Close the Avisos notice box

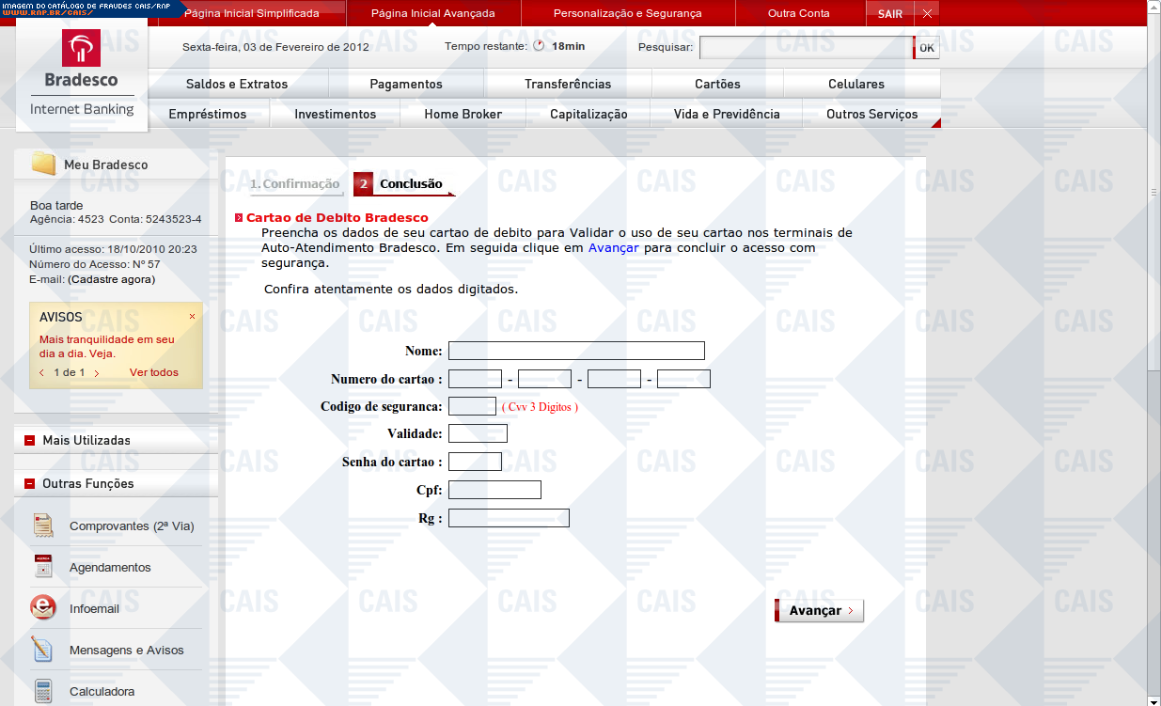pyautogui.click(x=192, y=317)
